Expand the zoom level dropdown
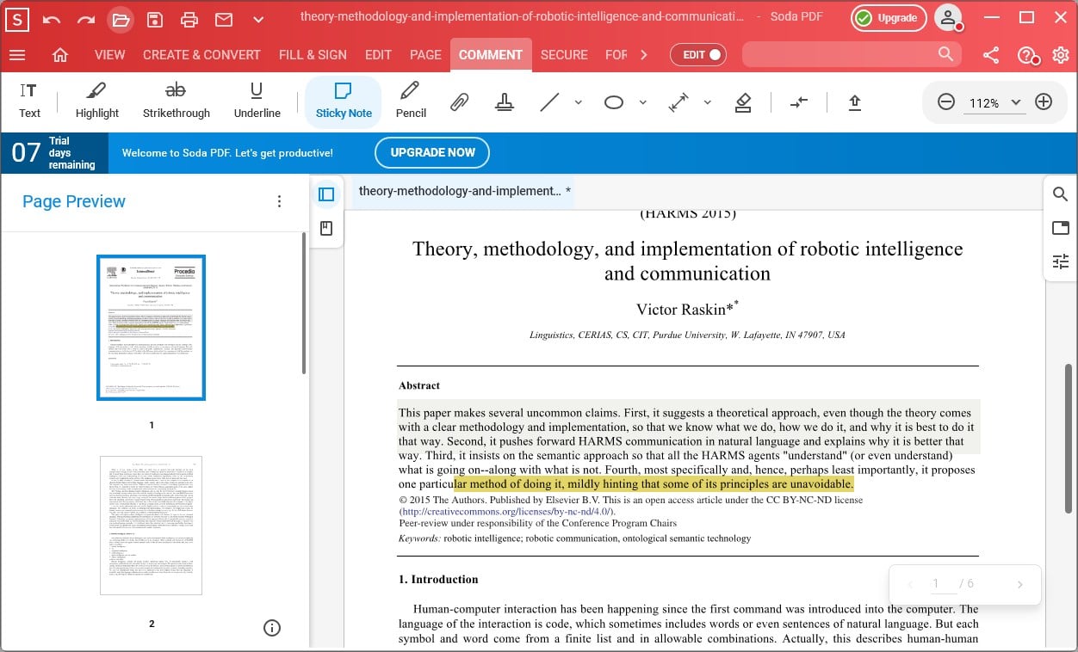Viewport: 1078px width, 652px height. [x=1016, y=102]
